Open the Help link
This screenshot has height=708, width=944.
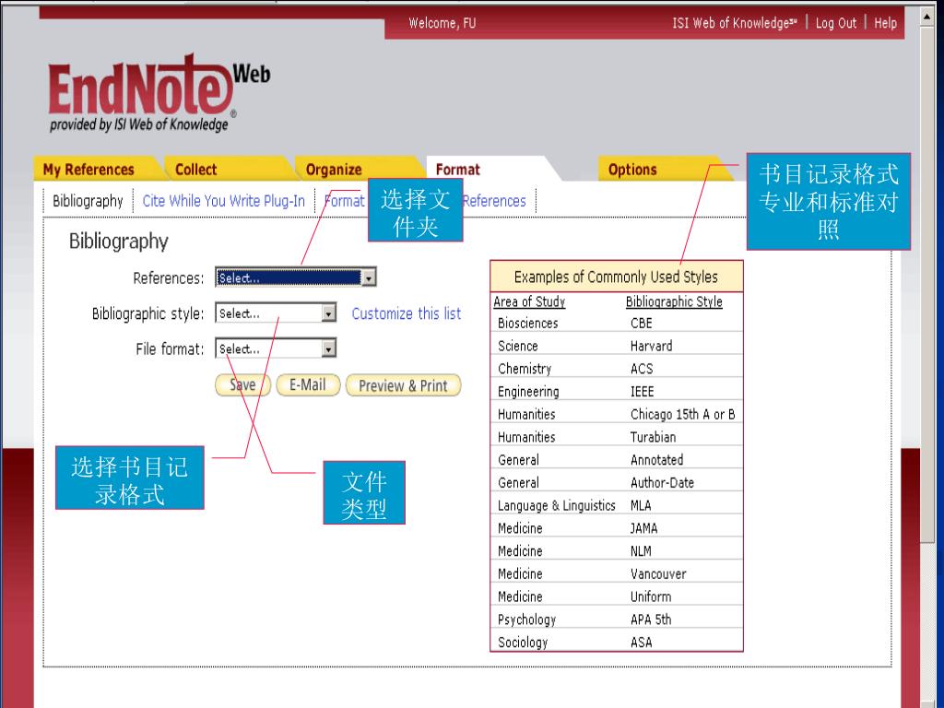click(x=885, y=23)
